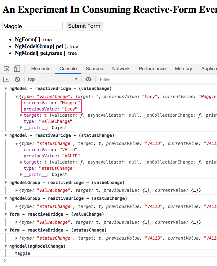This screenshot has width=217, height=266.
Task: Click the previousValue: "VALID" property
Action: coord(52,156)
